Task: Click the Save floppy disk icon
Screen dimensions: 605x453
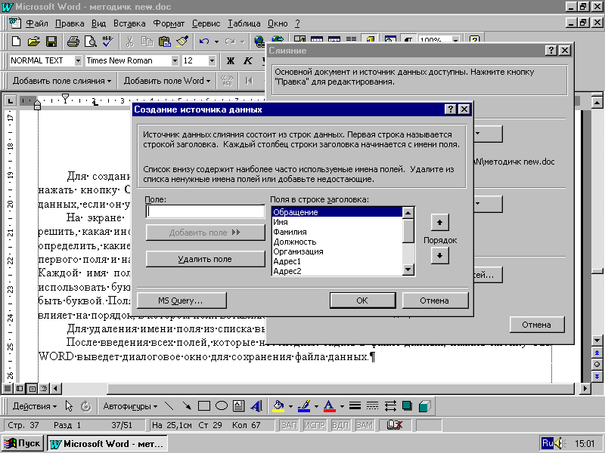Action: click(x=51, y=42)
